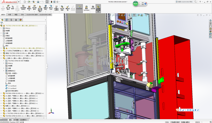Open the DisplayManager color-ball tab
Viewport: 212px width, 123px height.
[x=20, y=20]
